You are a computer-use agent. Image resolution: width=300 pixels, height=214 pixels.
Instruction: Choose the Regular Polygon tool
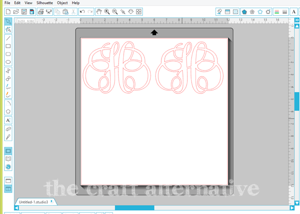coord(8,111)
